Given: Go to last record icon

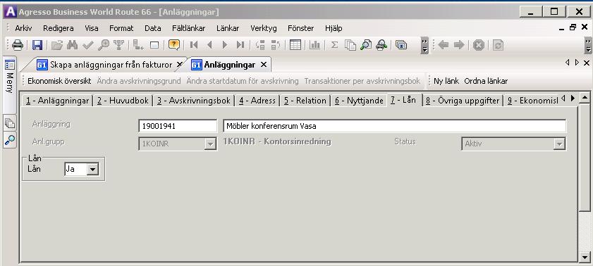Looking at the screenshot, I should click(240, 45).
